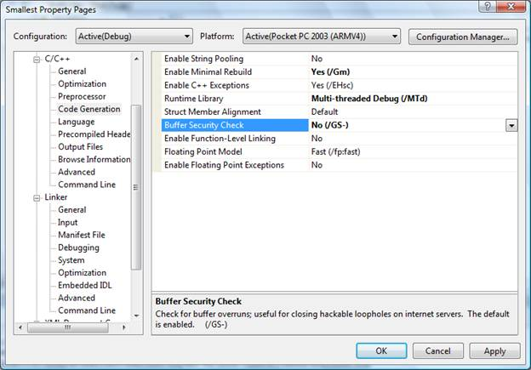Open the Configuration dropdown Active(Debug)

click(134, 37)
